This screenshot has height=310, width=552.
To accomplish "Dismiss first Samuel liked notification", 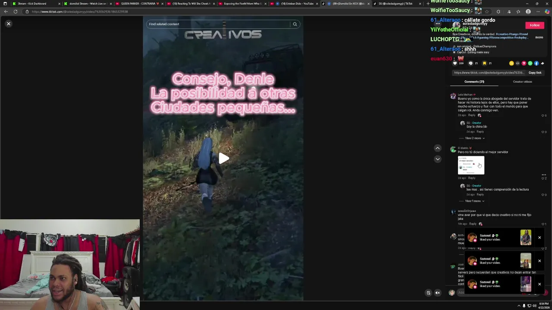I will (x=539, y=238).
